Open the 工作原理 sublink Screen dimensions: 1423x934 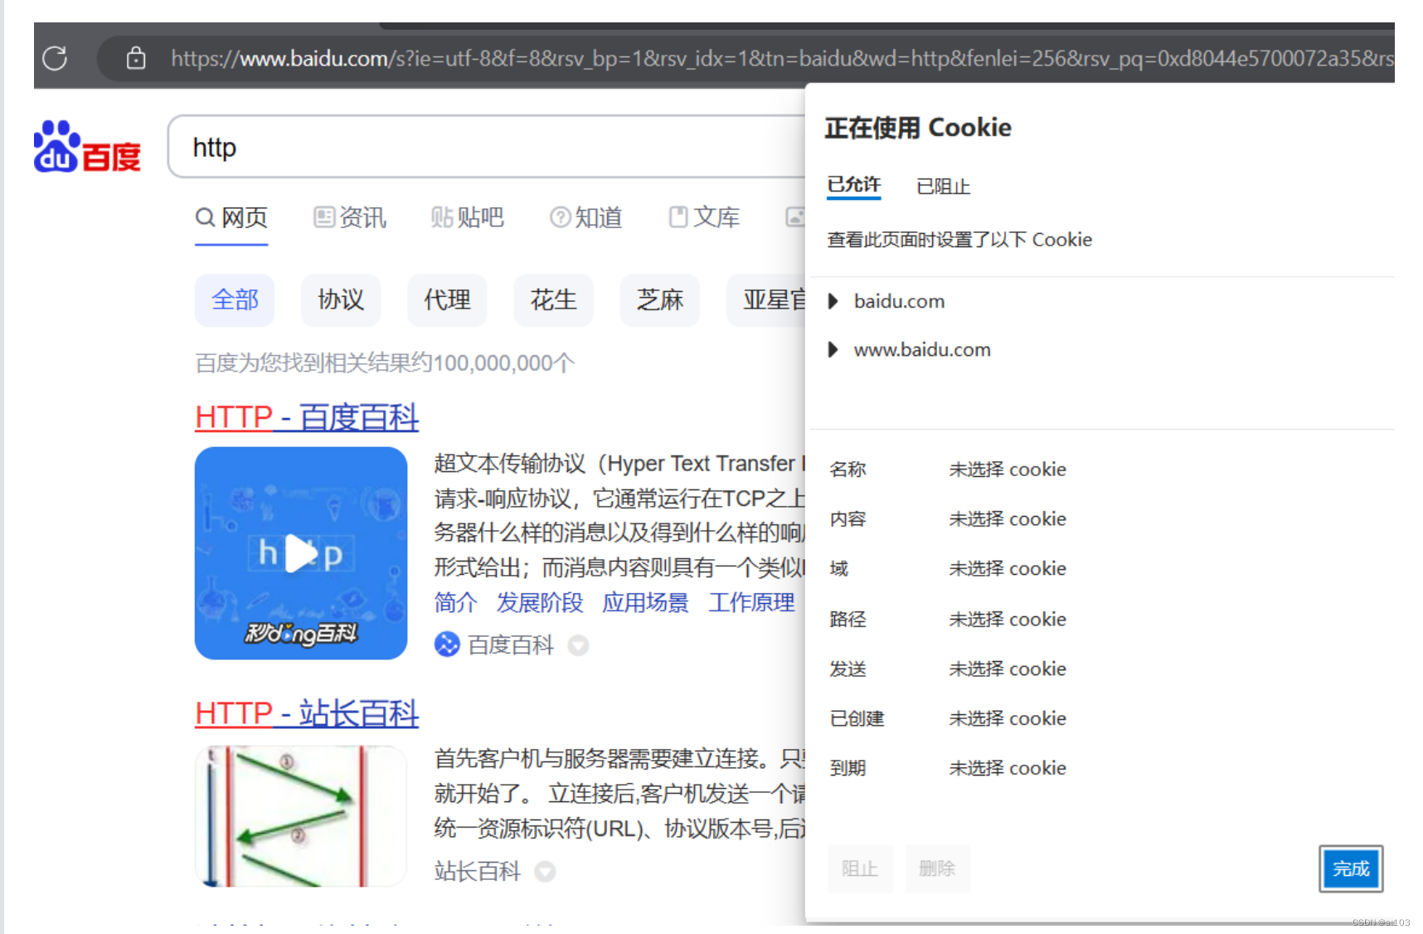751,603
